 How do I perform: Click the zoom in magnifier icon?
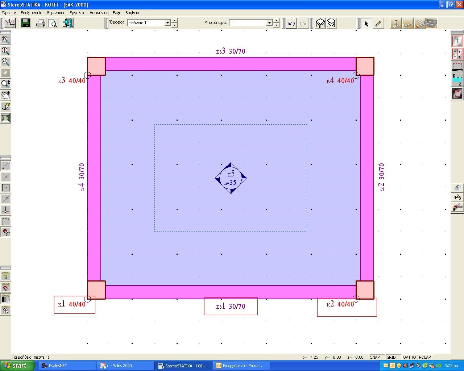coord(5,50)
